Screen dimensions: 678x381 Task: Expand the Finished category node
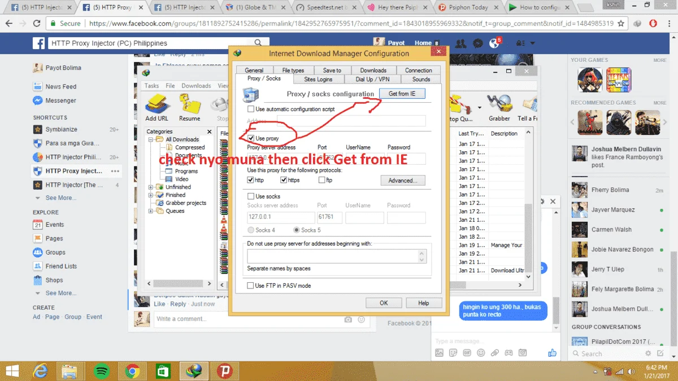click(151, 195)
